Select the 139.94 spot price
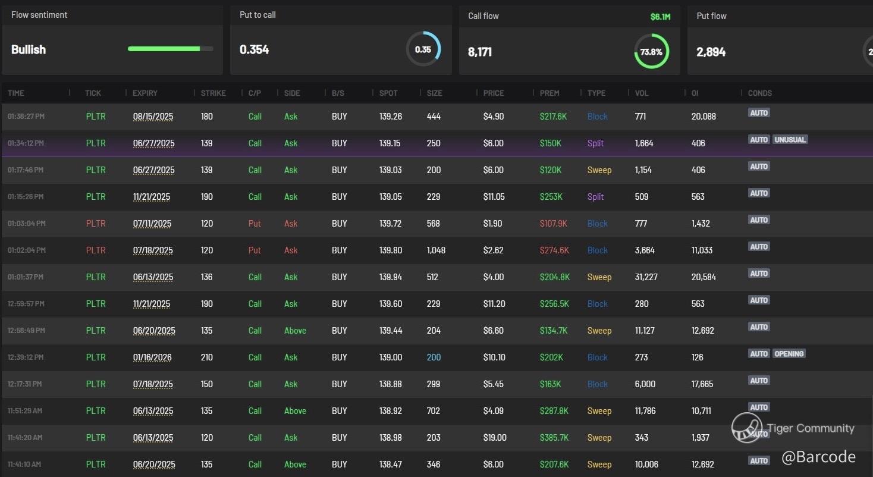This screenshot has width=873, height=477. pyautogui.click(x=391, y=277)
